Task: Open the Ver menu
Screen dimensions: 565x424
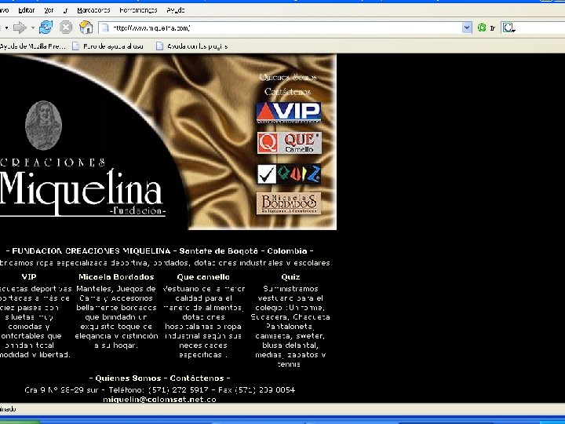Action: 49,10
